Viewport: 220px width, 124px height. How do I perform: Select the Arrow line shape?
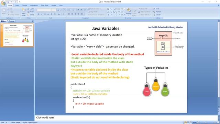(114, 9)
